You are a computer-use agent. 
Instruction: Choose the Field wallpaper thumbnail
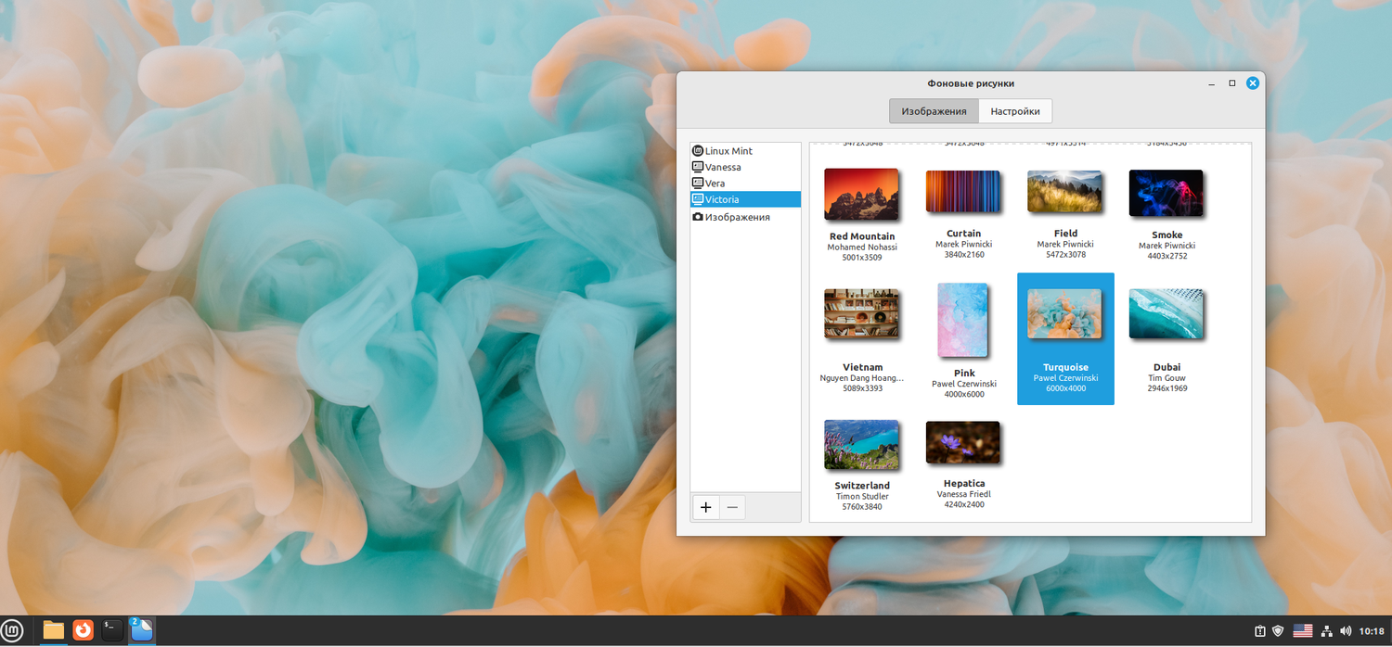click(1065, 192)
